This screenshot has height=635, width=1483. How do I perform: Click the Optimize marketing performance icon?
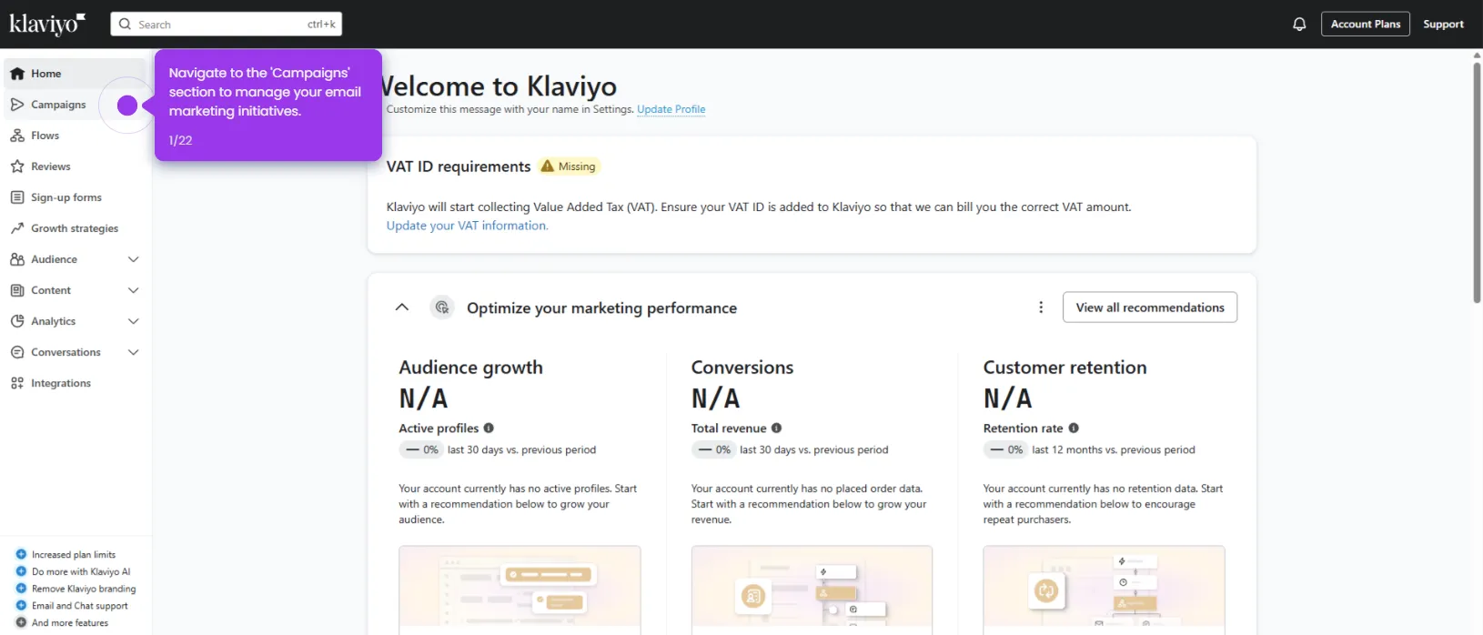(442, 307)
